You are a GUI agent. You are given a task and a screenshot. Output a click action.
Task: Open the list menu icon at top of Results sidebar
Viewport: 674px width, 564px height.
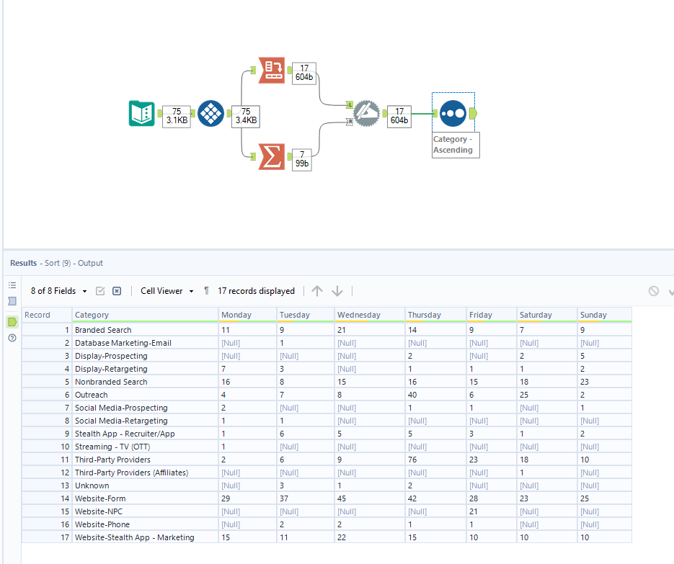tap(12, 285)
